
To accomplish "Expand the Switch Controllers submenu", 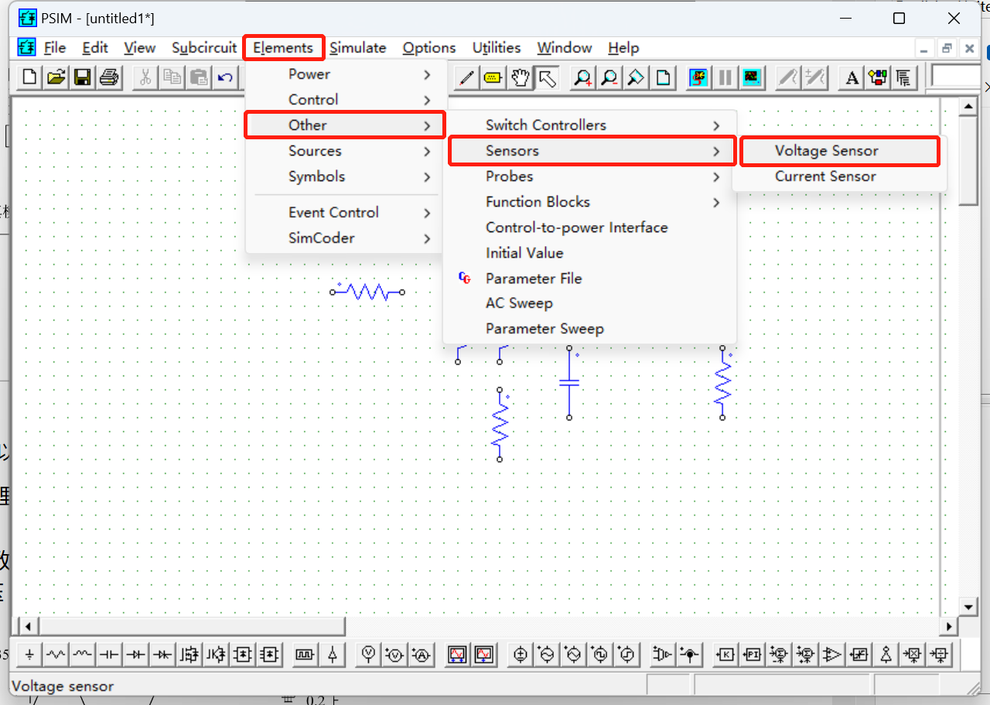I will pos(589,125).
